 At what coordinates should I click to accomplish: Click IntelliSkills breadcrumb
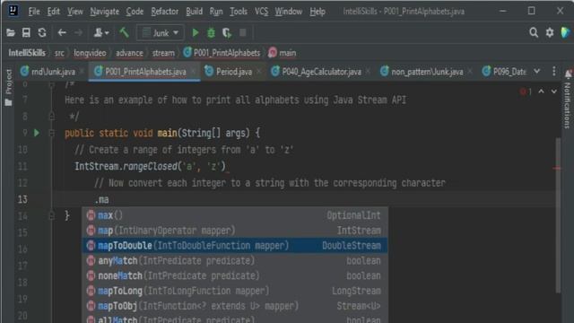click(27, 53)
